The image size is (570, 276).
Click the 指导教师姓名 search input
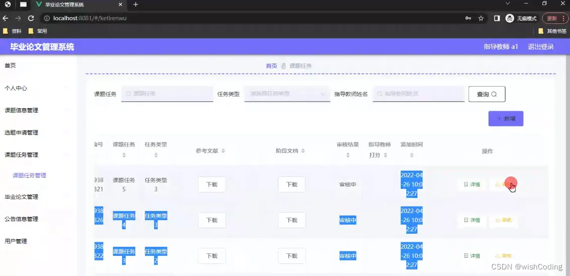pyautogui.click(x=418, y=94)
